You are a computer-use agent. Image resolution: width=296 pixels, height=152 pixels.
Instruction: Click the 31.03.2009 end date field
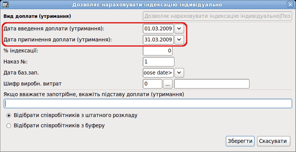point(158,40)
